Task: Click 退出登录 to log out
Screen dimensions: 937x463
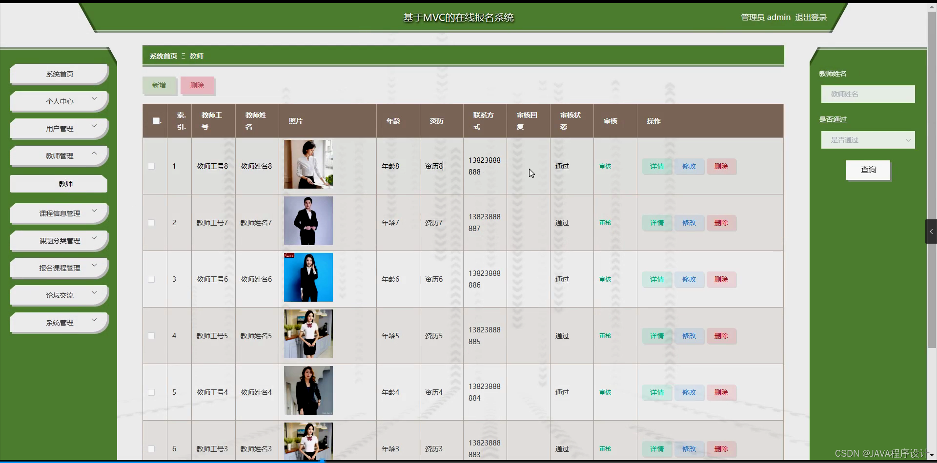Action: point(811,18)
